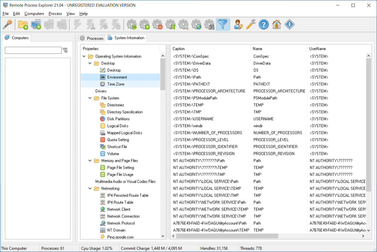
Task: Collapse the File System folder chevron
Action: [90, 98]
